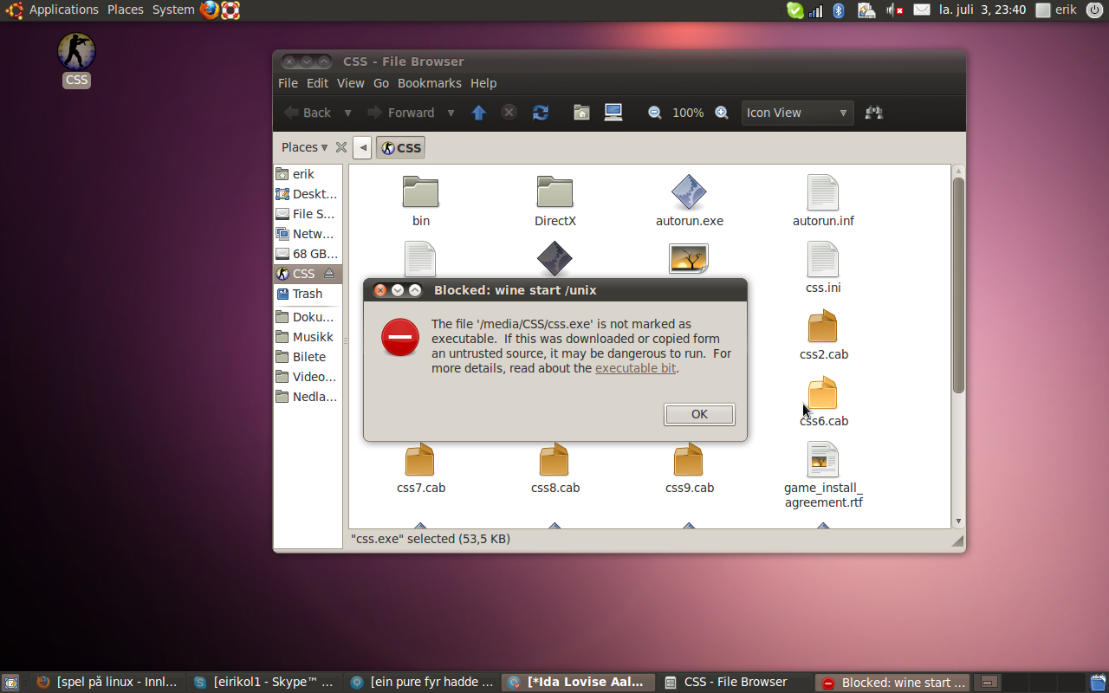Click the file view vertical scrollbar
This screenshot has height=693, width=1109.
tap(958, 285)
